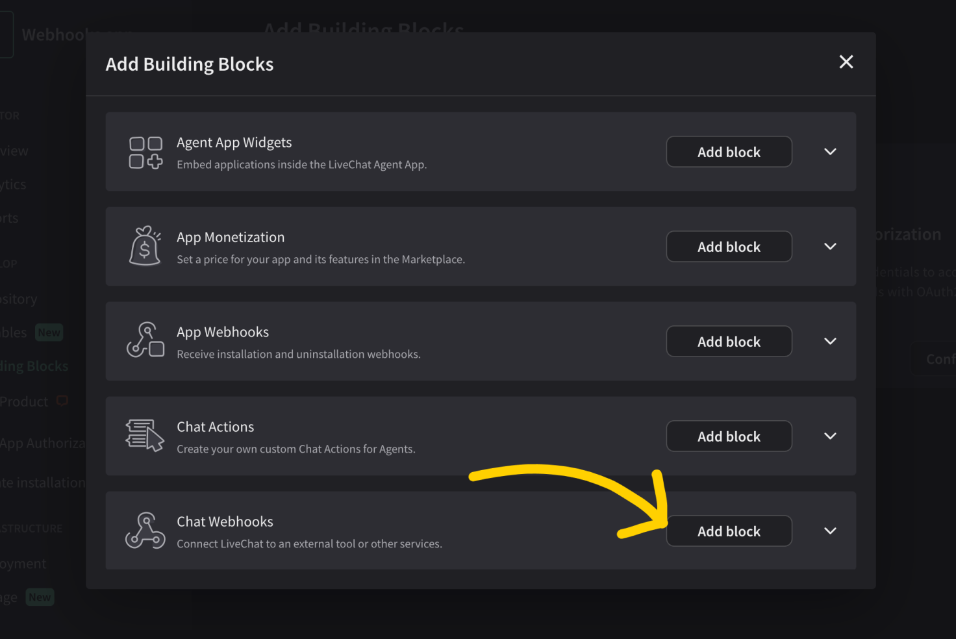
Task: Select the Agent App Widgets title
Action: [234, 143]
